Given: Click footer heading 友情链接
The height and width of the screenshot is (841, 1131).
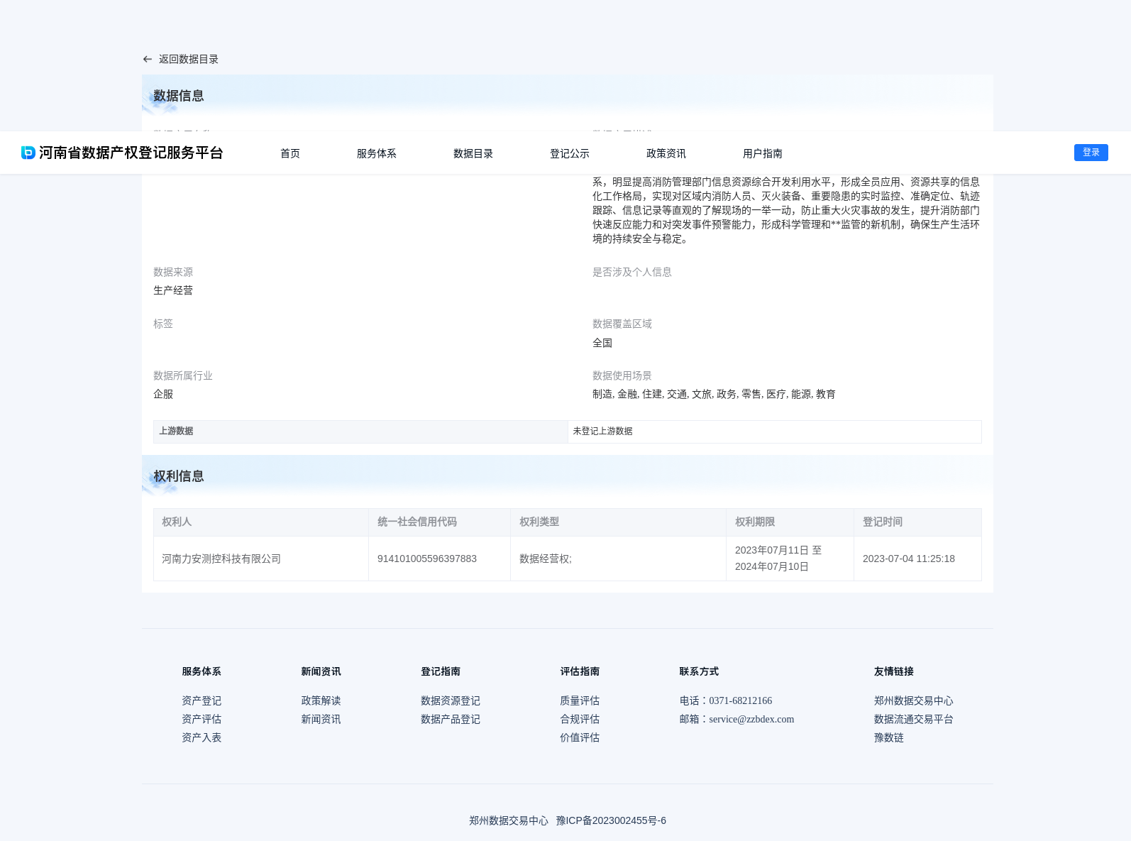Looking at the screenshot, I should click(894, 671).
